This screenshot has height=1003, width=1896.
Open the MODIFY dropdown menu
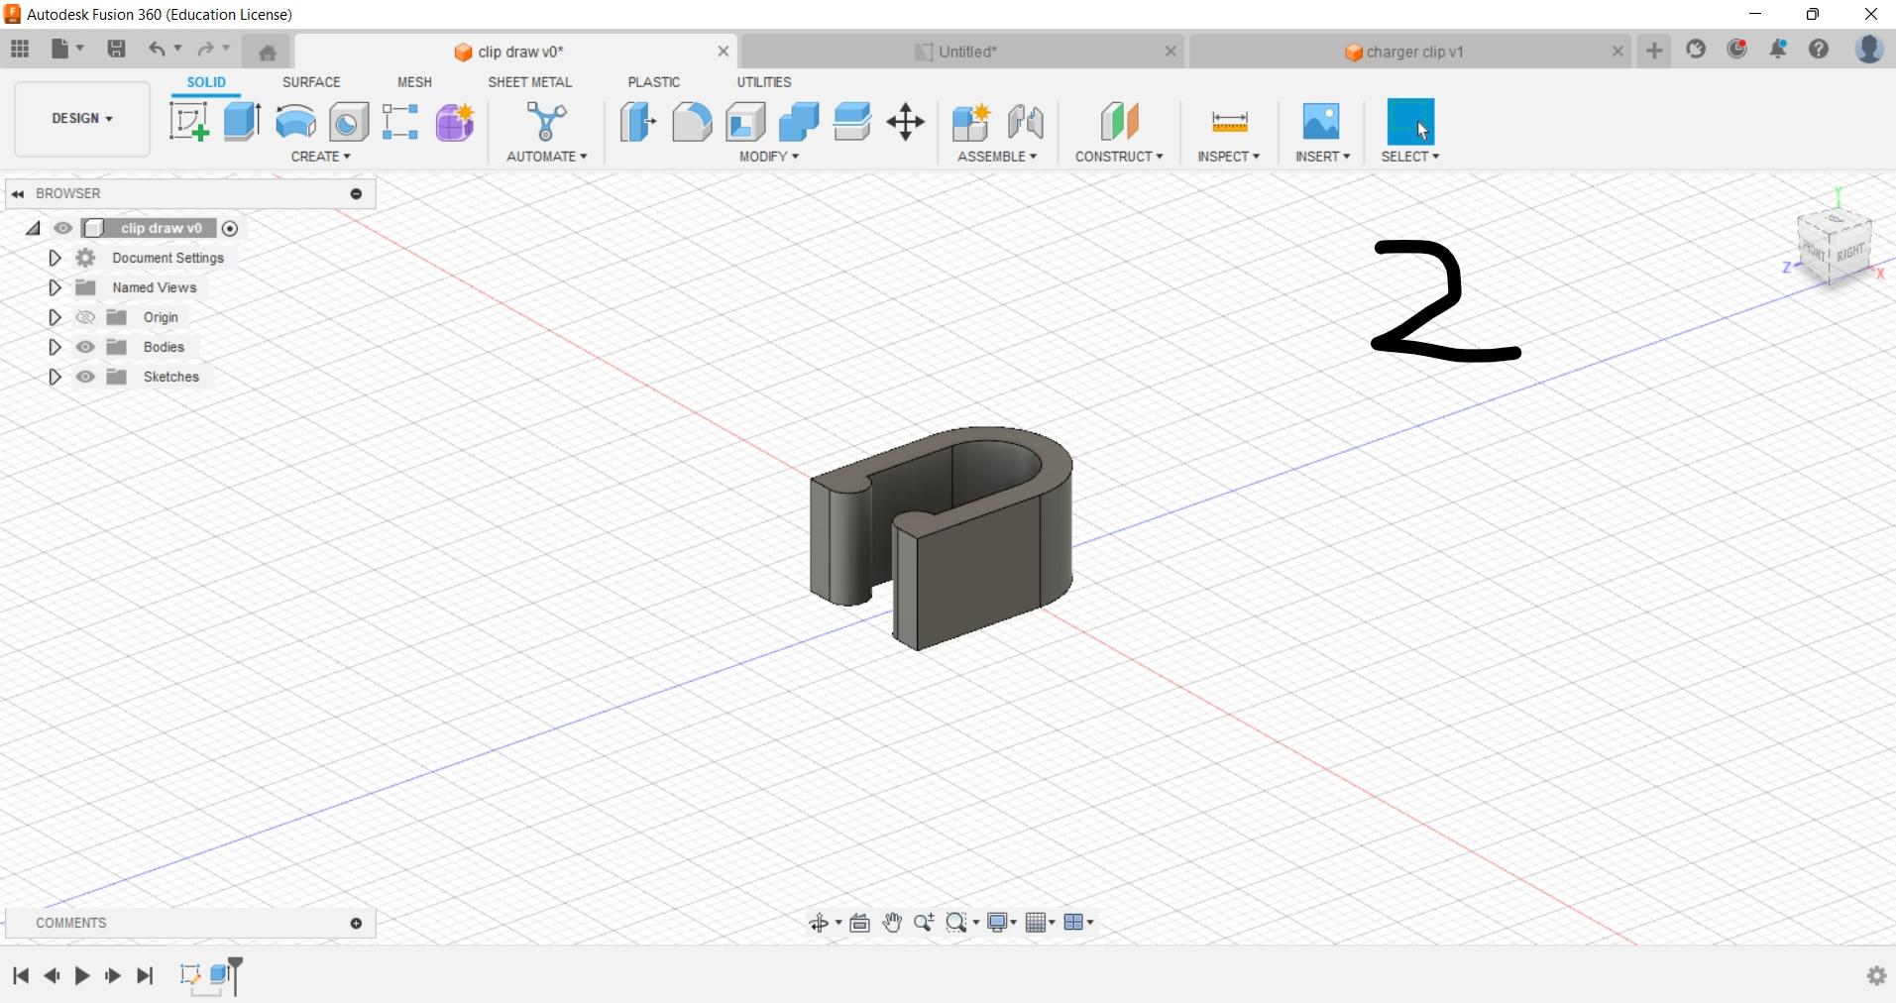[x=768, y=157]
